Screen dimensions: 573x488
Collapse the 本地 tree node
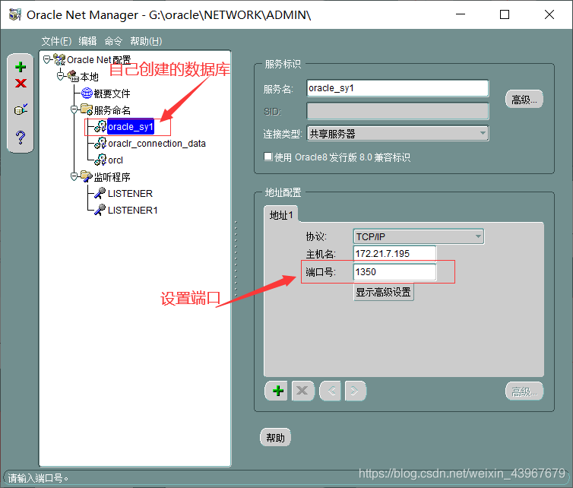(61, 76)
